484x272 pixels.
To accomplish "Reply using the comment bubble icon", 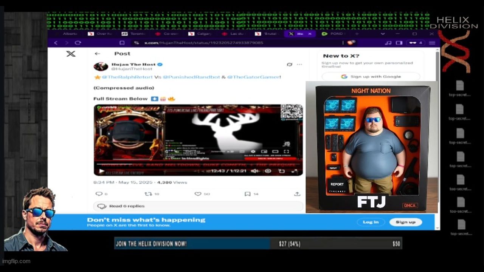I will 99,194.
